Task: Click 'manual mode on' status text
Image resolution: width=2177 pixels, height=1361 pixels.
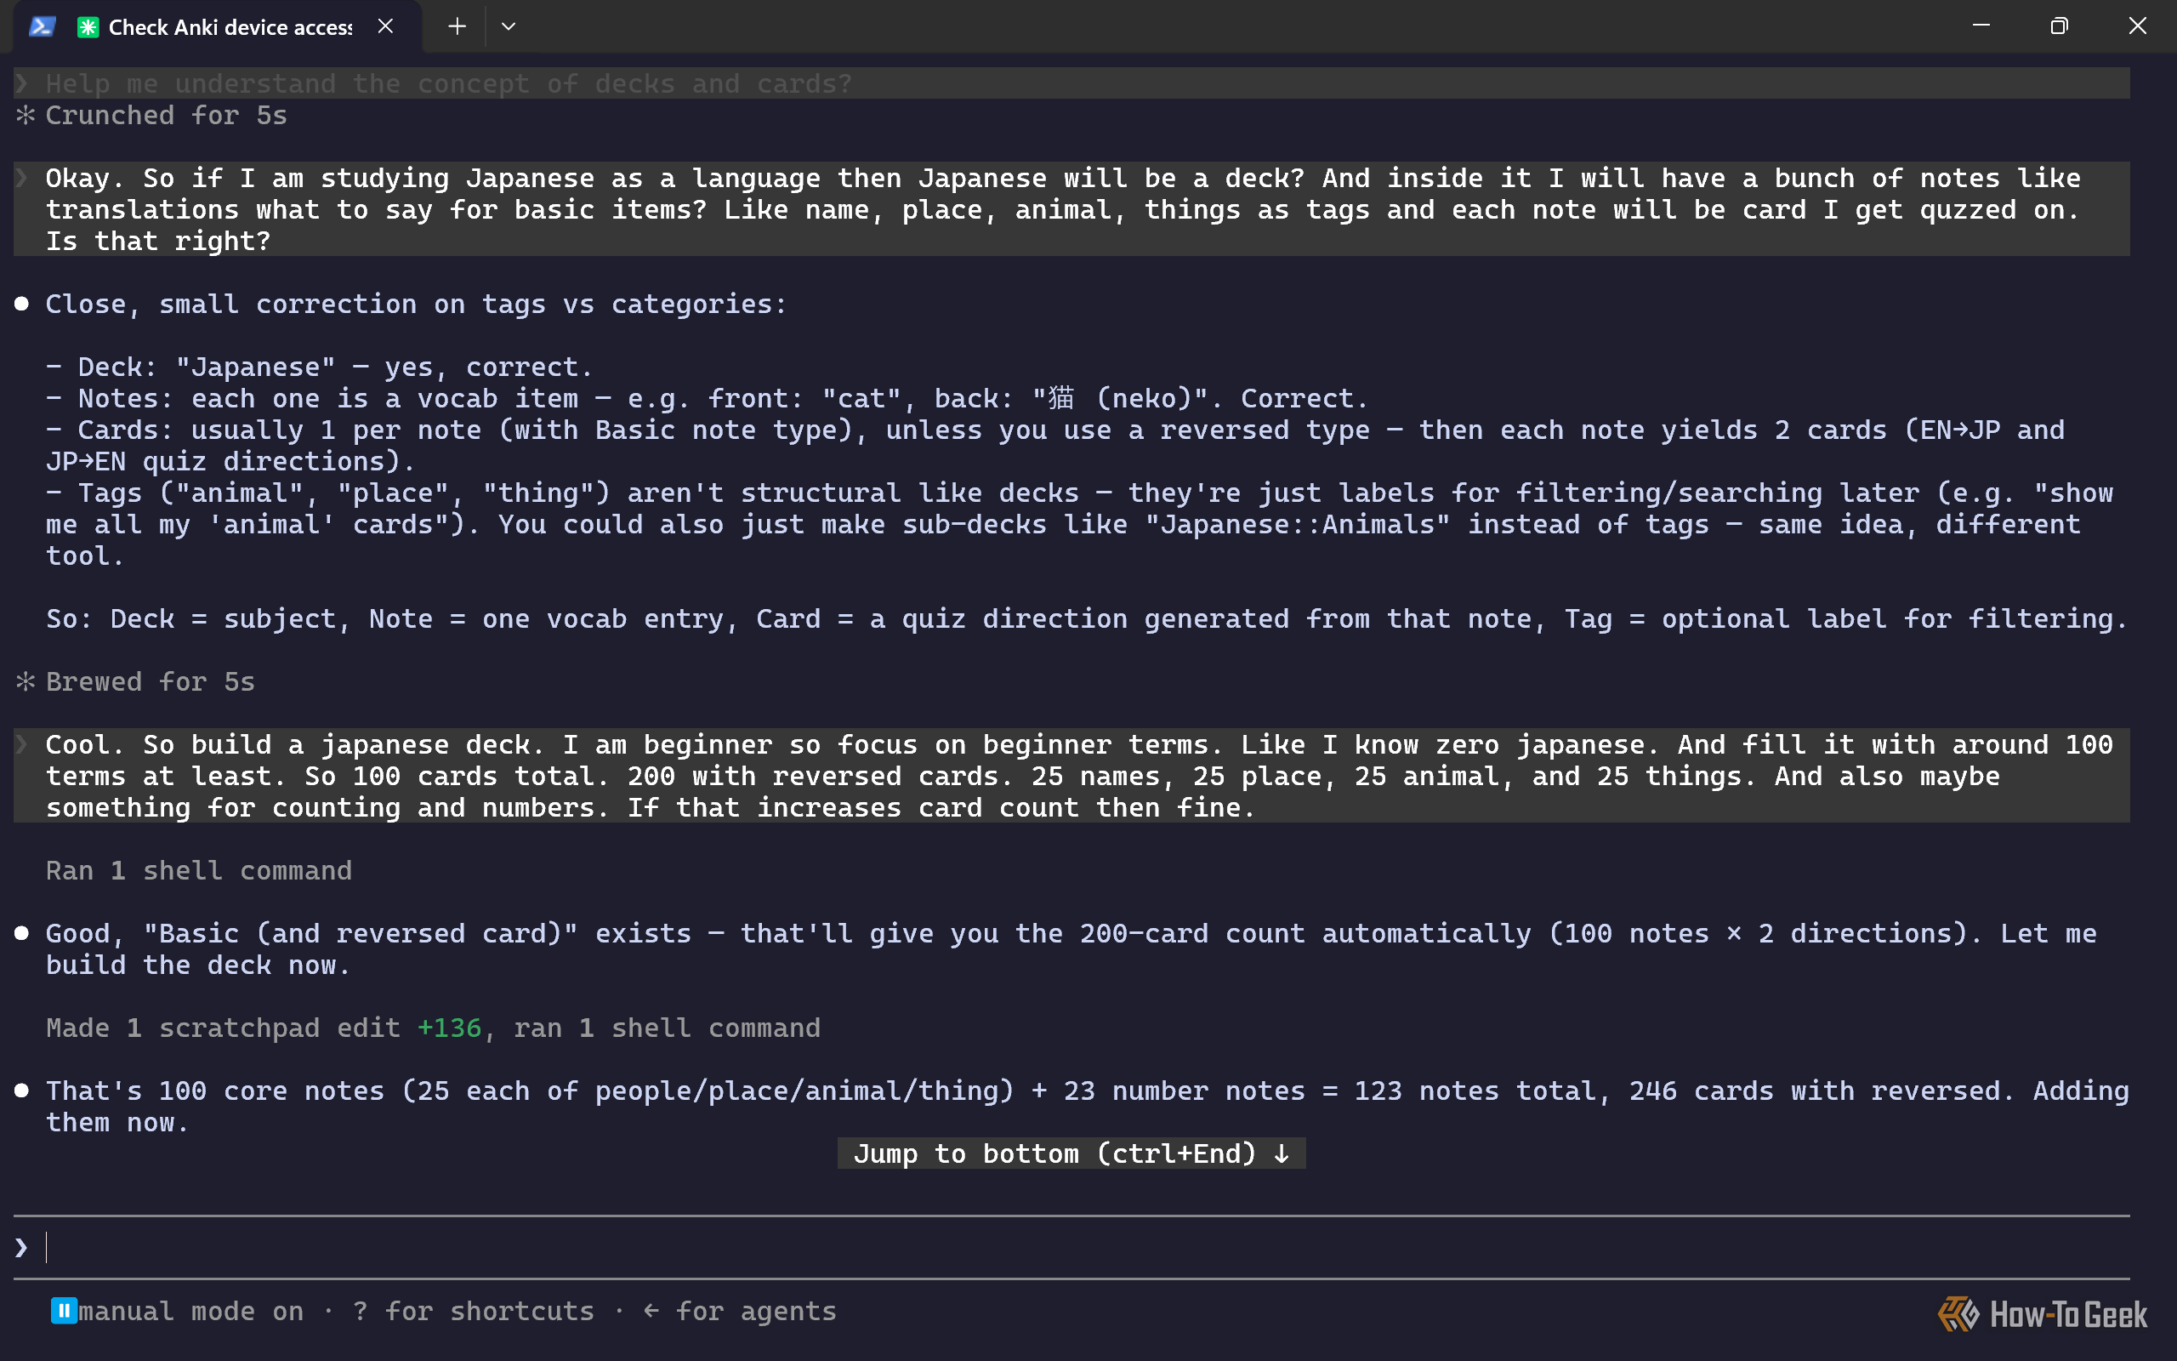Action: point(190,1312)
